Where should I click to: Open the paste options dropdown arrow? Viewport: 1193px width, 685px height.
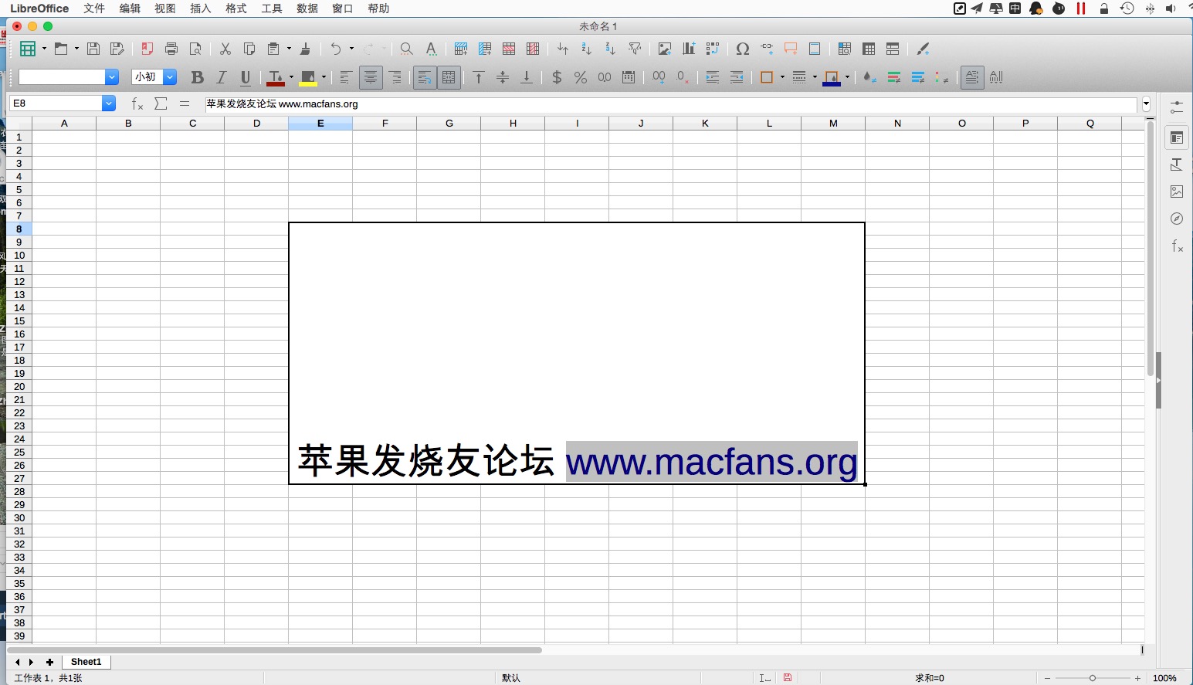click(290, 49)
